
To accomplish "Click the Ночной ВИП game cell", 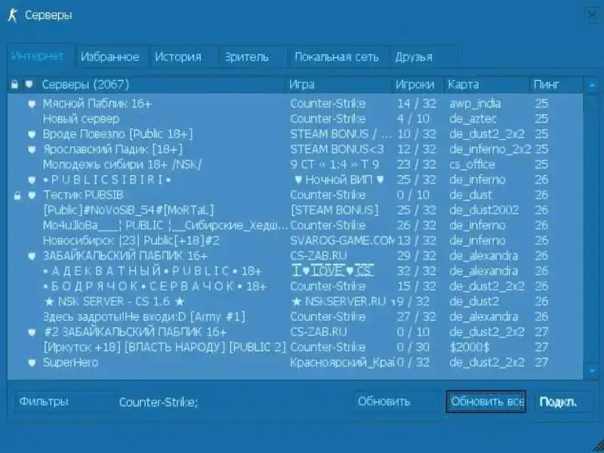I will pos(339,180).
